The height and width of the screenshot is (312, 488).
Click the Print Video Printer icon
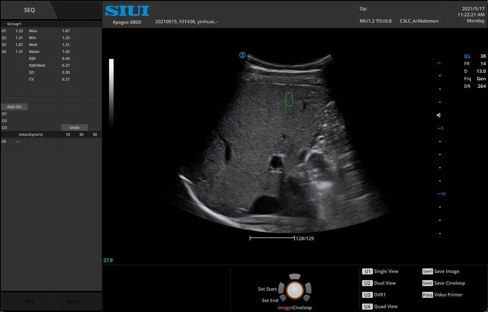[x=427, y=295]
